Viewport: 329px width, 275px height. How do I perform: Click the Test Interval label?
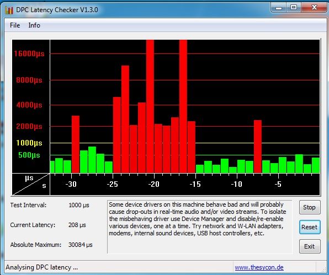(x=28, y=205)
